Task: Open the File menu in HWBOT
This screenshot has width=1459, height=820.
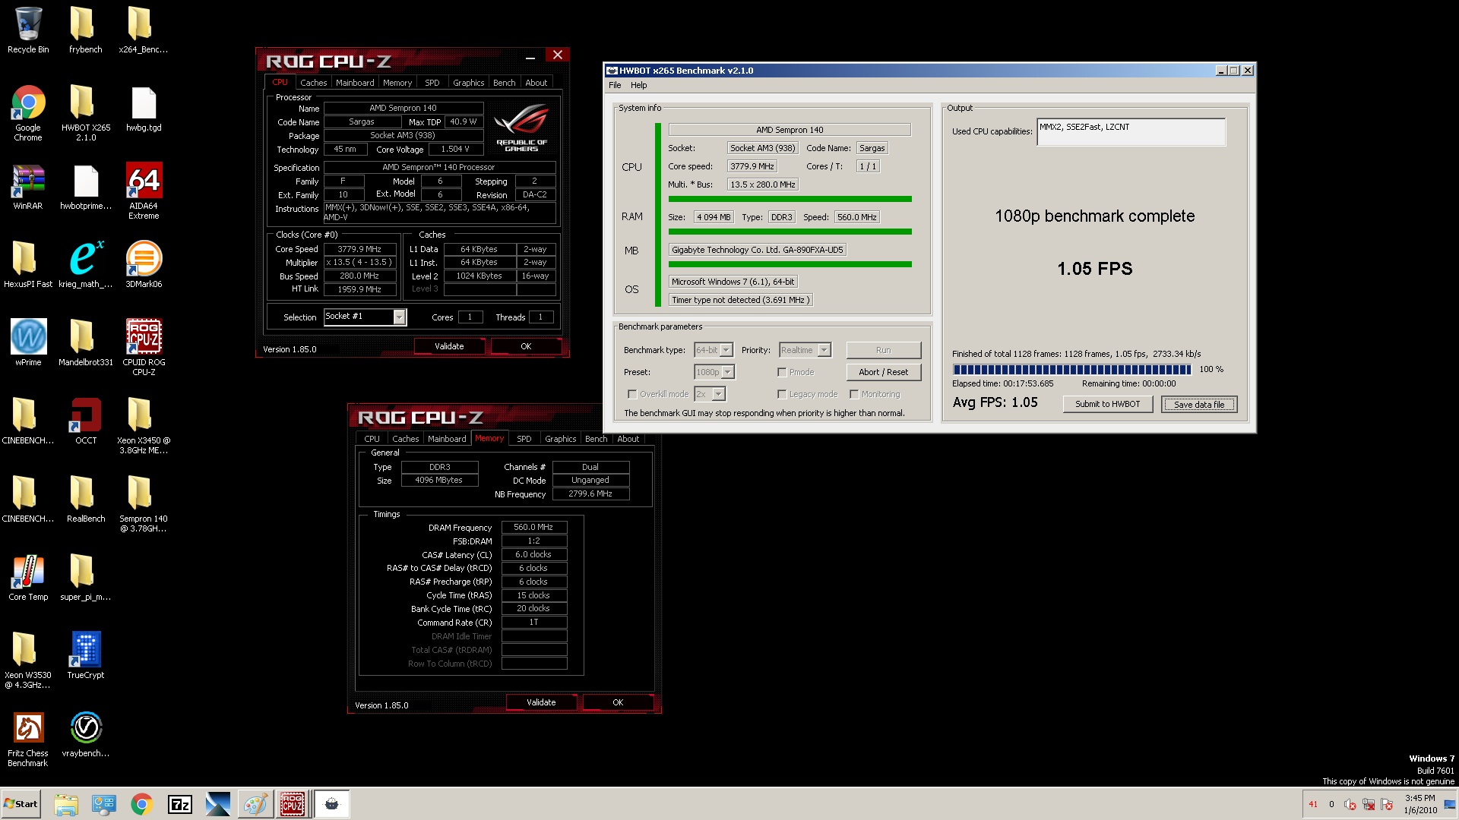Action: (615, 85)
